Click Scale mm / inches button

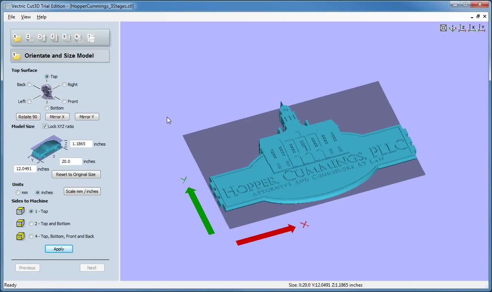pos(82,191)
